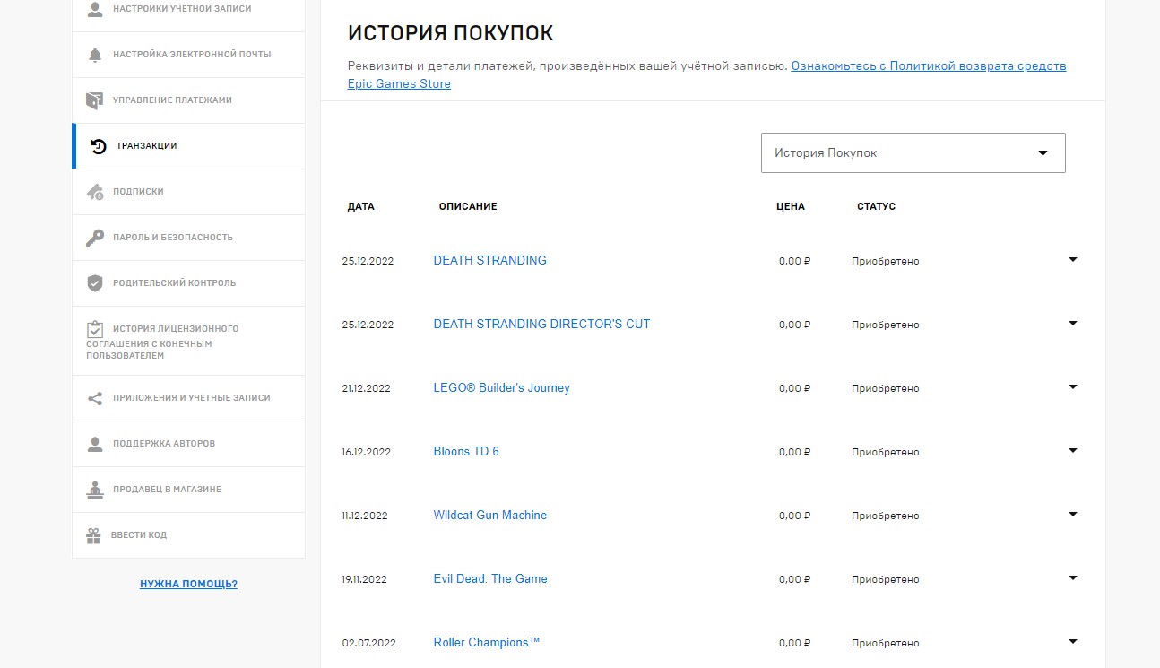Click the date 02.07.2022
This screenshot has width=1160, height=668.
tap(368, 644)
